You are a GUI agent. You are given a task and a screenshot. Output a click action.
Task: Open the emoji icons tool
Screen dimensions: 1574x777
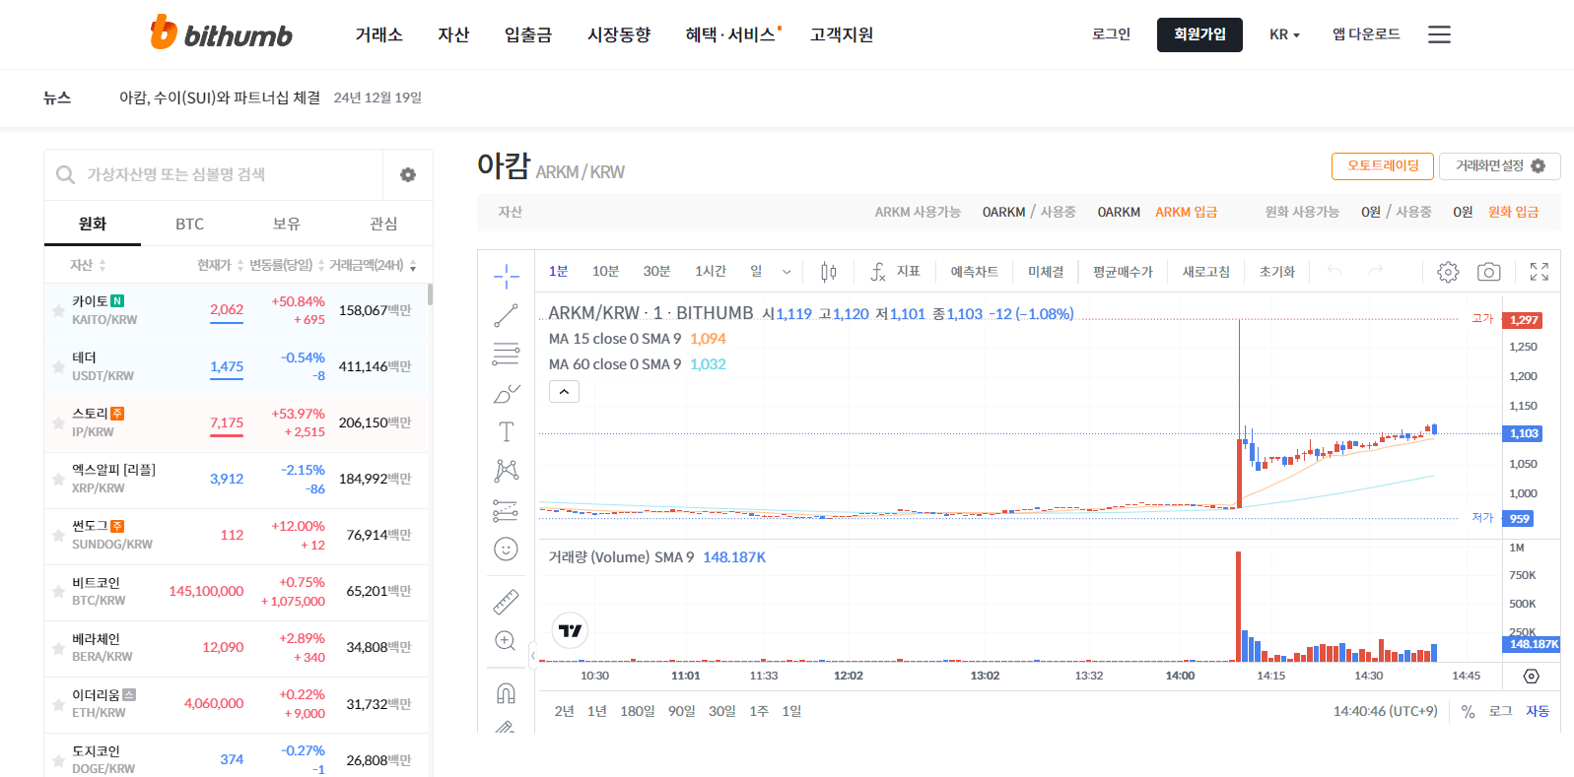point(506,549)
